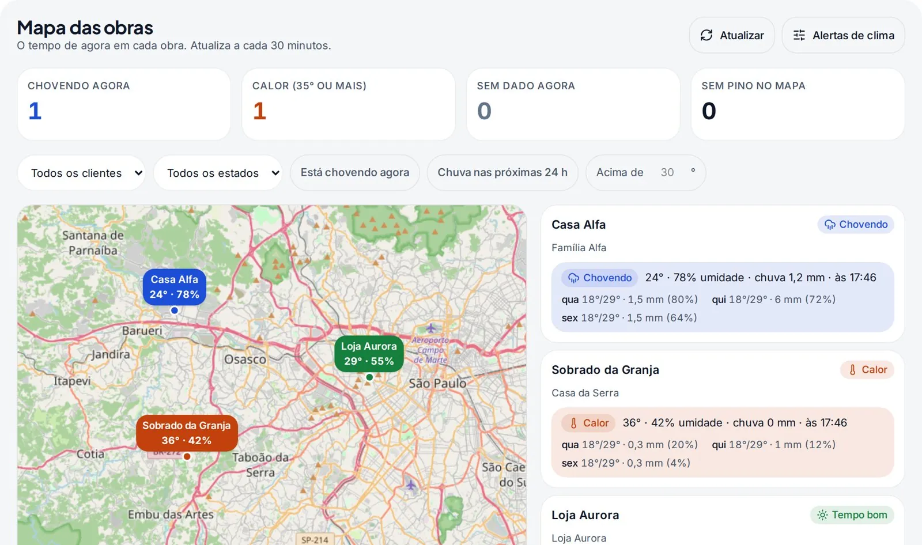This screenshot has width=922, height=545.
Task: Click the green map pin dot for Loja Aurora
Action: tap(369, 377)
